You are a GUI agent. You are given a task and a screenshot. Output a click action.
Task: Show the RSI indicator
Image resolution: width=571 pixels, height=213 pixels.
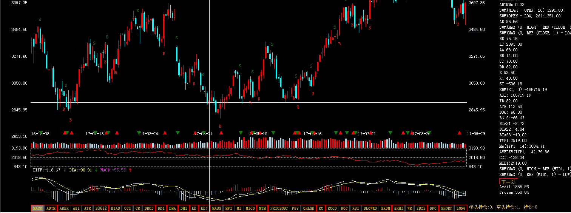click(x=355, y=208)
